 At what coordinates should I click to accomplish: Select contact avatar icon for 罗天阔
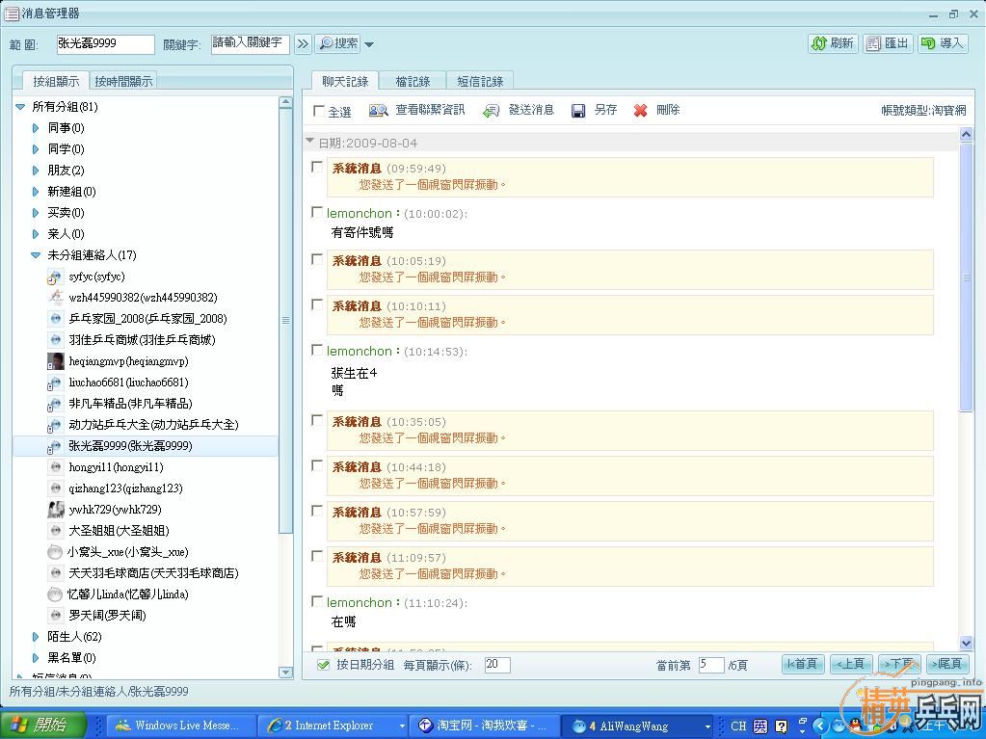[x=55, y=616]
